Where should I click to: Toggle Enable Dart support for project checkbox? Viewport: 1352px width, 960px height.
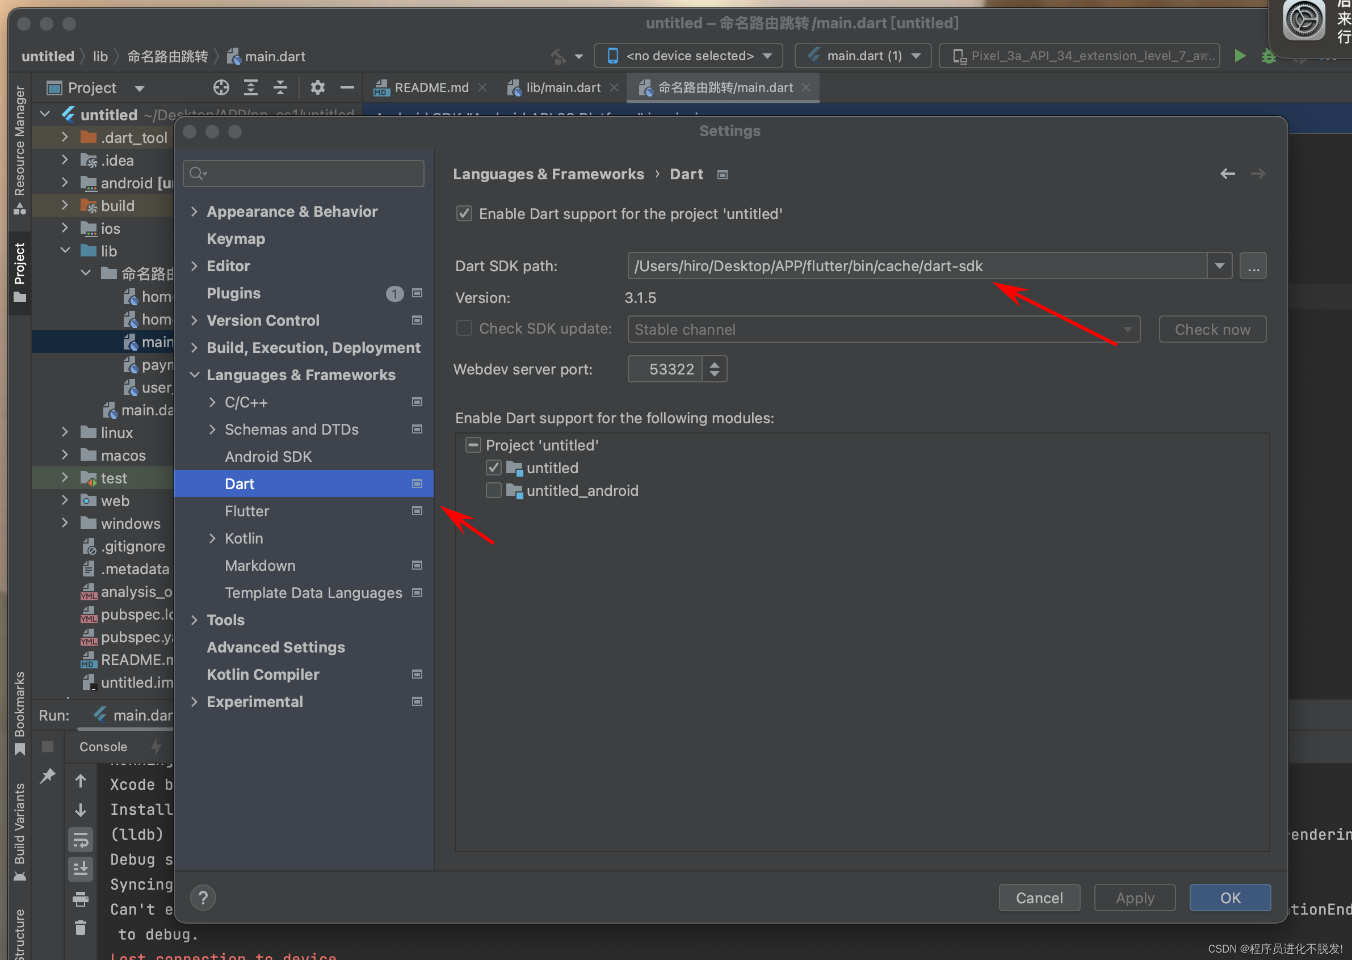pos(464,213)
